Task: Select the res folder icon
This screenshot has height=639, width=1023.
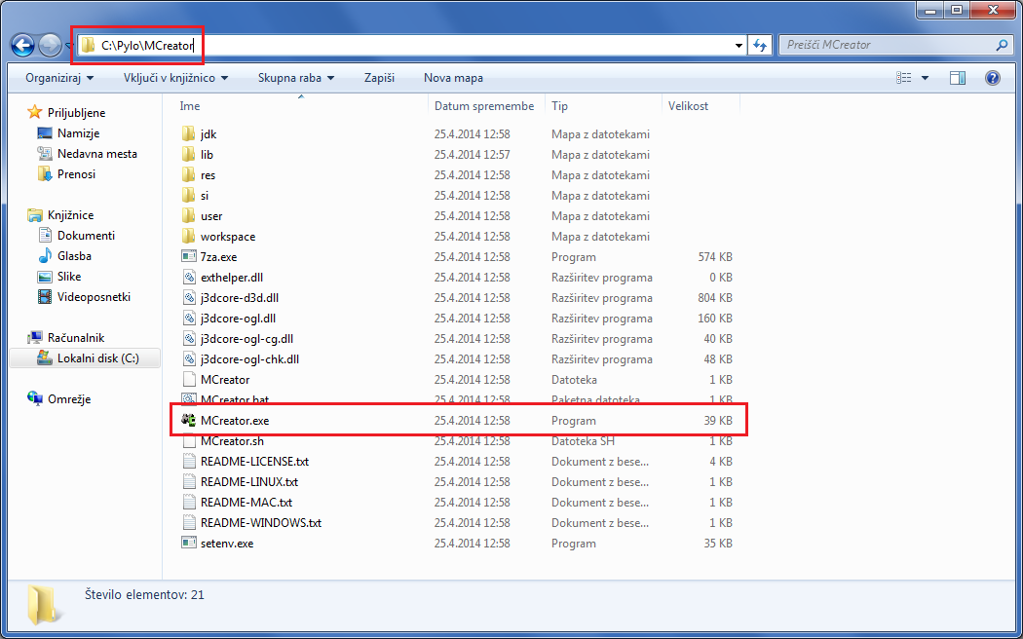Action: (x=189, y=174)
